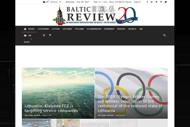
Task: Click the shopping cart icon
Action: tap(25, 36)
